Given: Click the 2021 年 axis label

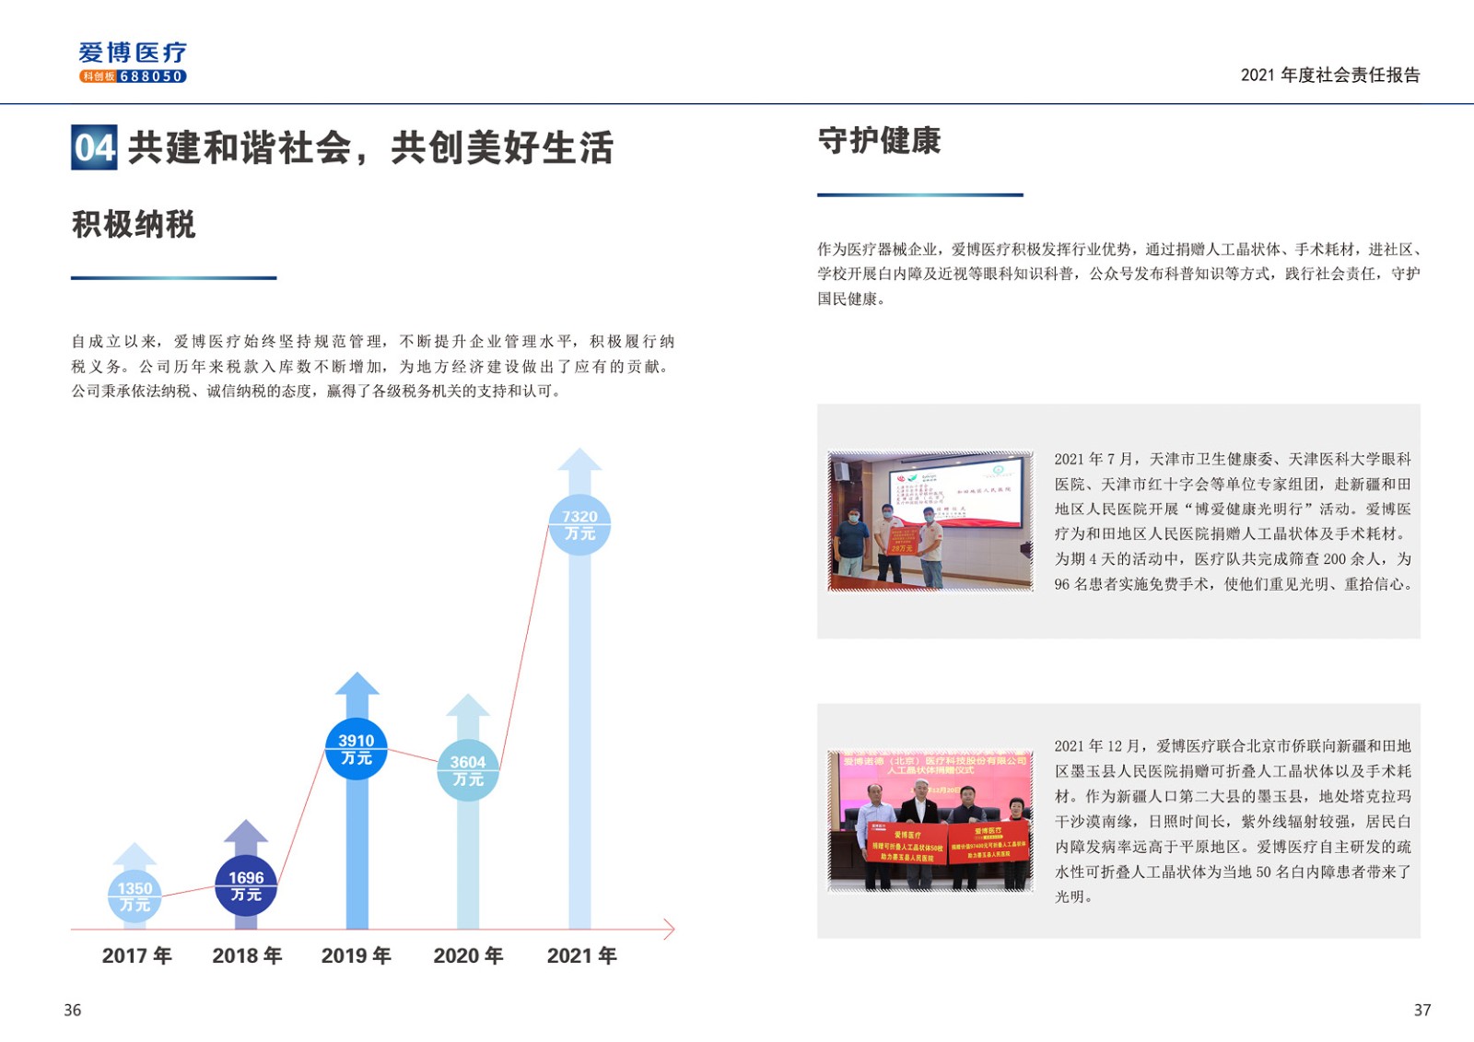Looking at the screenshot, I should tap(581, 955).
